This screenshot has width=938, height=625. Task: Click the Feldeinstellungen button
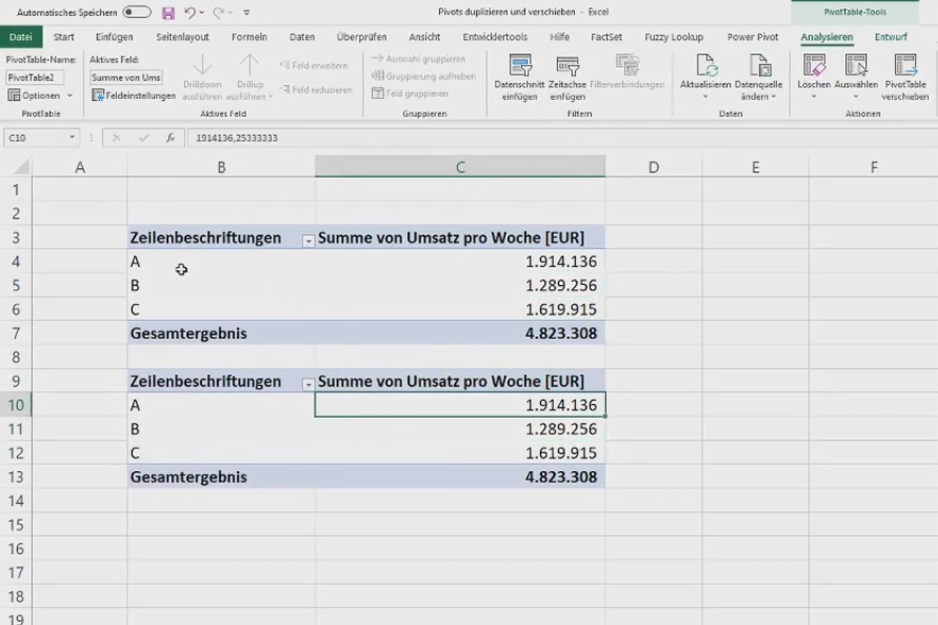click(x=134, y=95)
